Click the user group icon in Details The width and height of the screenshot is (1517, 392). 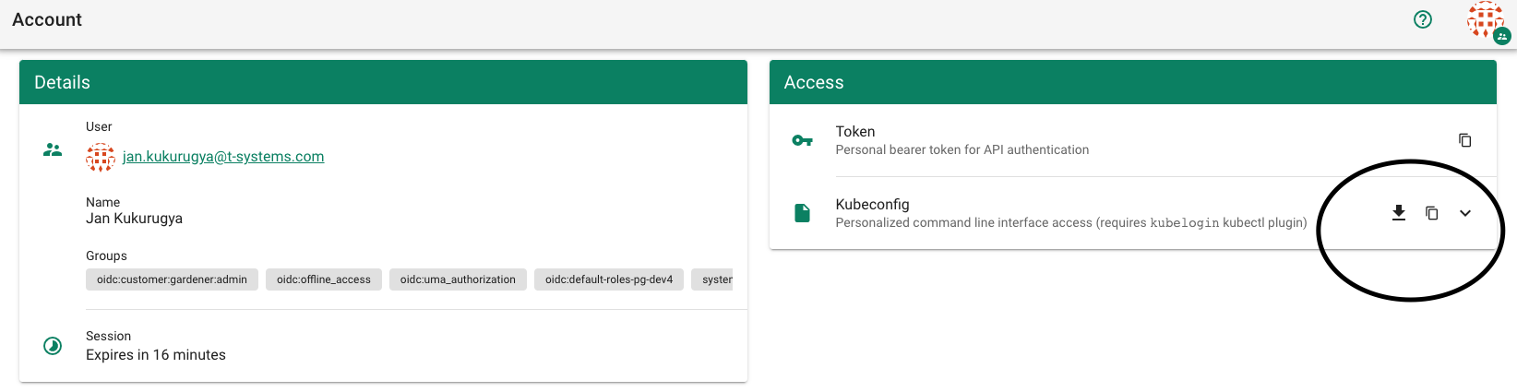coord(53,149)
